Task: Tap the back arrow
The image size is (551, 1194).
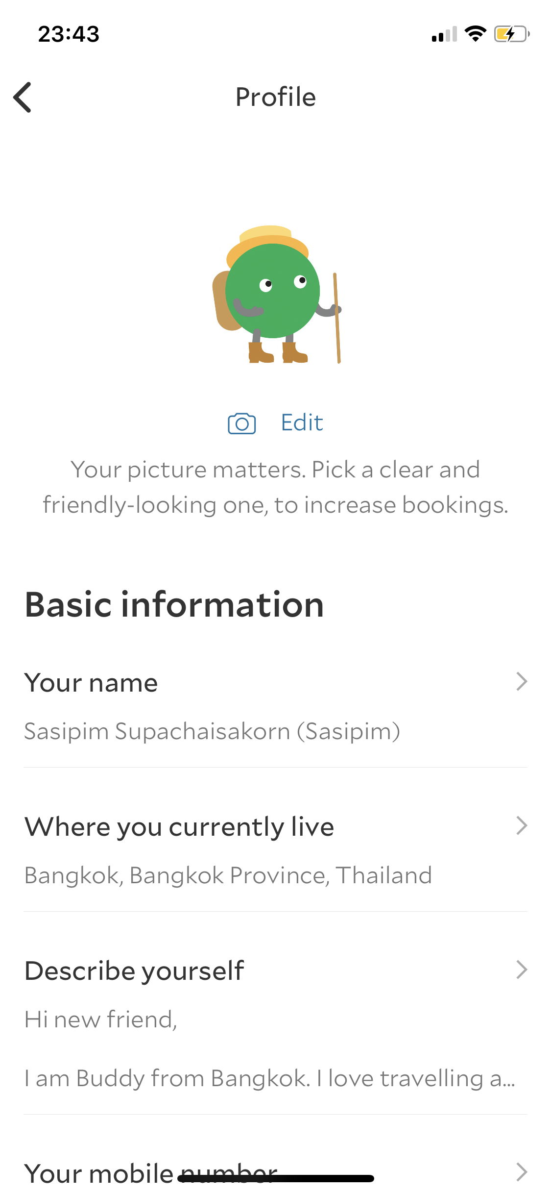Action: 23,97
